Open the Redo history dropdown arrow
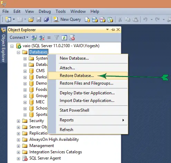 tap(163, 19)
